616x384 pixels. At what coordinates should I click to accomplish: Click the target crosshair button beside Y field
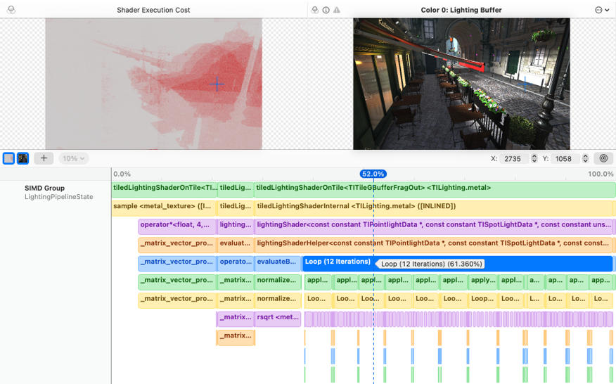click(603, 159)
